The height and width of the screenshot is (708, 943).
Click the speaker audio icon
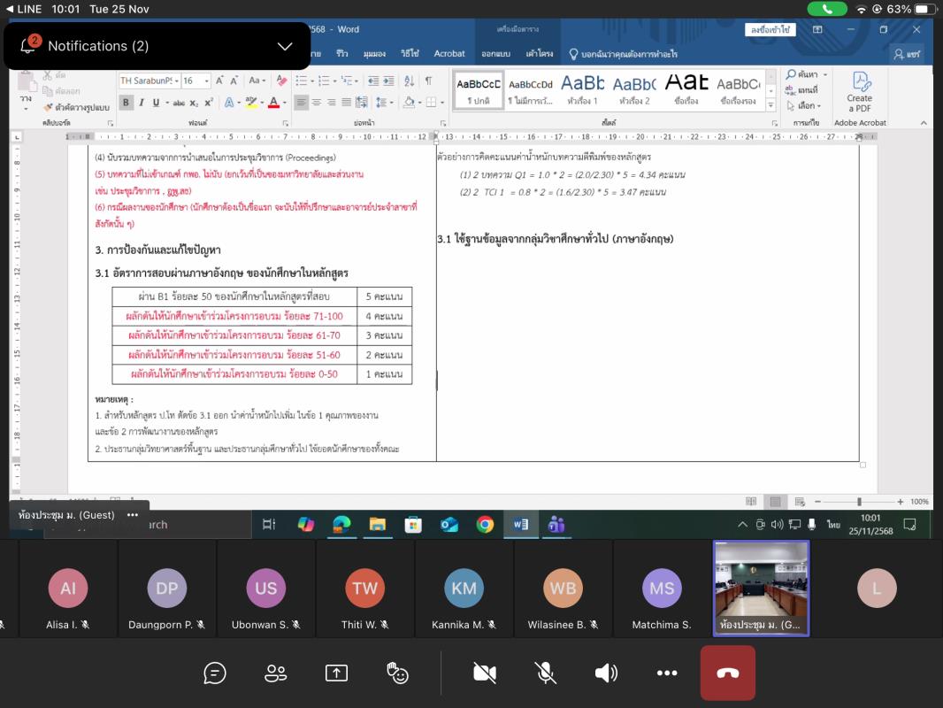[x=606, y=673]
